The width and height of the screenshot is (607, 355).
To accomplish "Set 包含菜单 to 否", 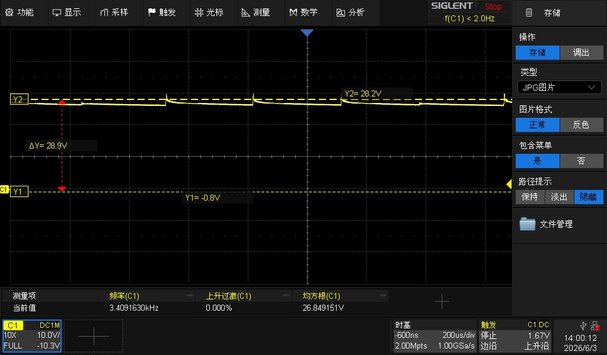I will [581, 161].
